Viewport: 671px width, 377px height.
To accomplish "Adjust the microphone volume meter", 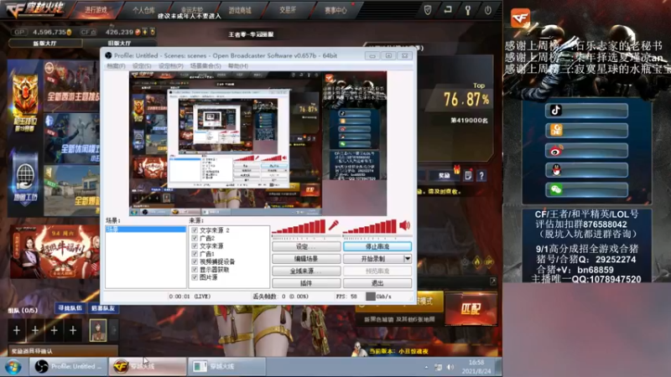I will (x=299, y=226).
